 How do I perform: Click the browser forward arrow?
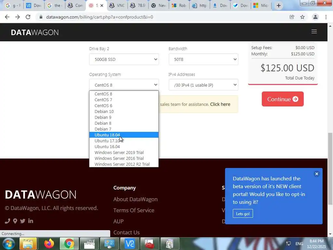[x=18, y=17]
